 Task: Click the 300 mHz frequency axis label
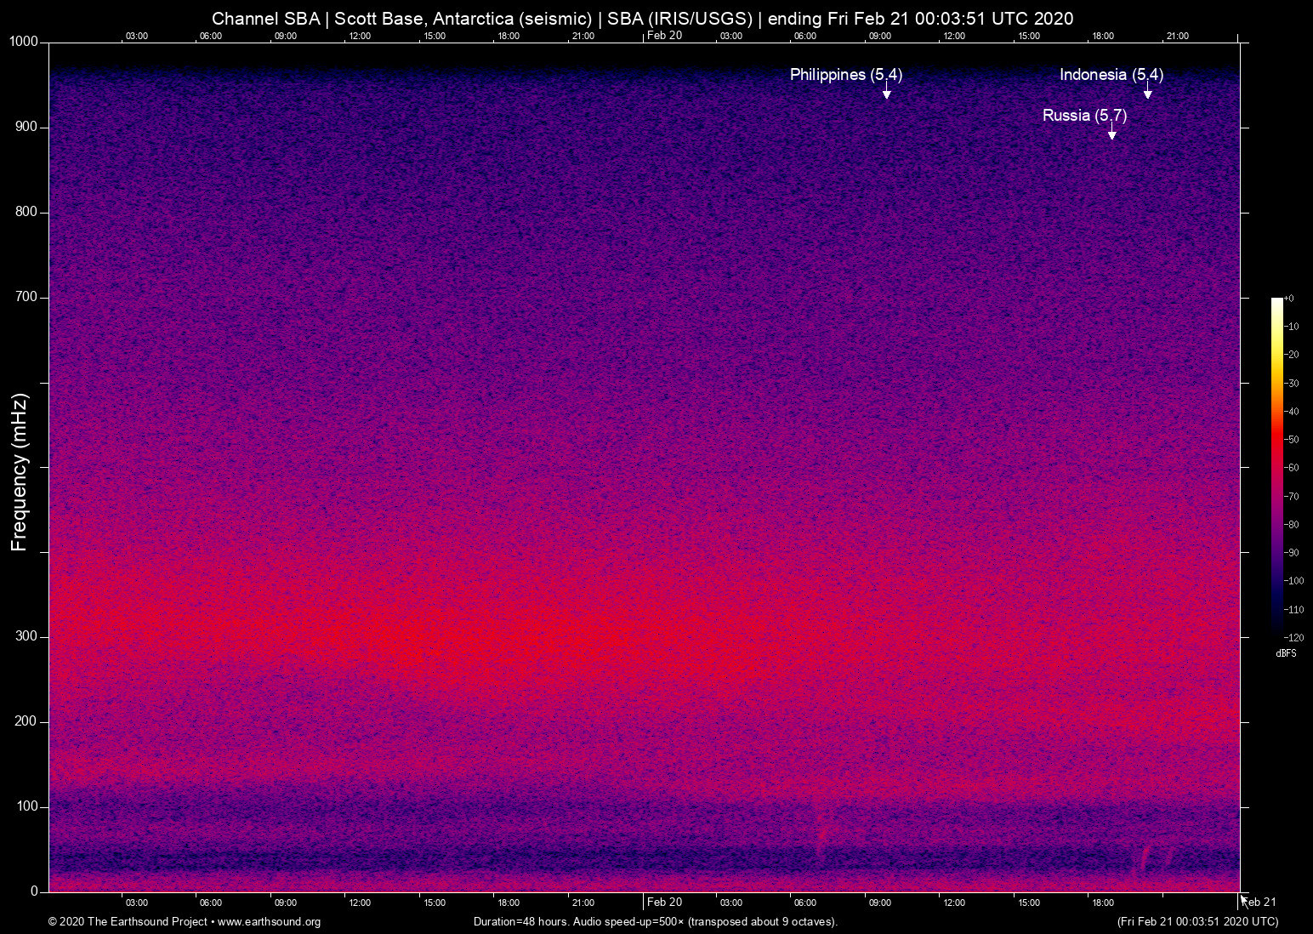(26, 636)
